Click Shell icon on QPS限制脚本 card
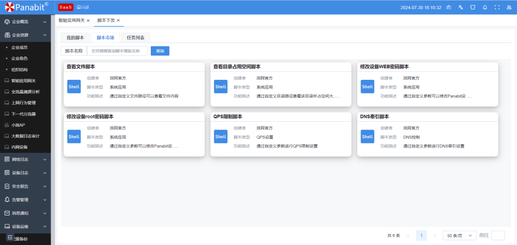Image resolution: width=517 pixels, height=245 pixels. click(221, 137)
